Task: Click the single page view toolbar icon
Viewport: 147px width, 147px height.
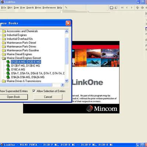Action: point(111,8)
